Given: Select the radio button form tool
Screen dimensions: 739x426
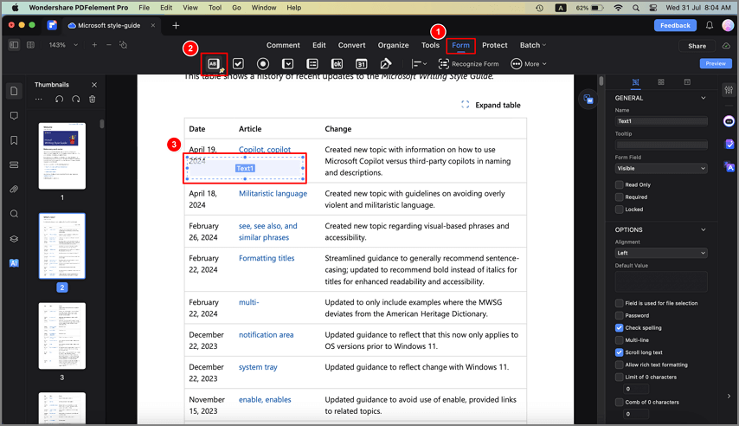Looking at the screenshot, I should coord(263,64).
